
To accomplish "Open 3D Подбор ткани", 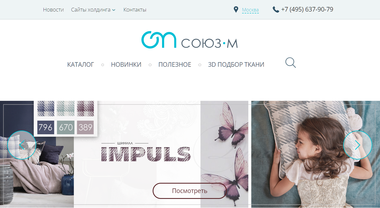I will 236,65.
